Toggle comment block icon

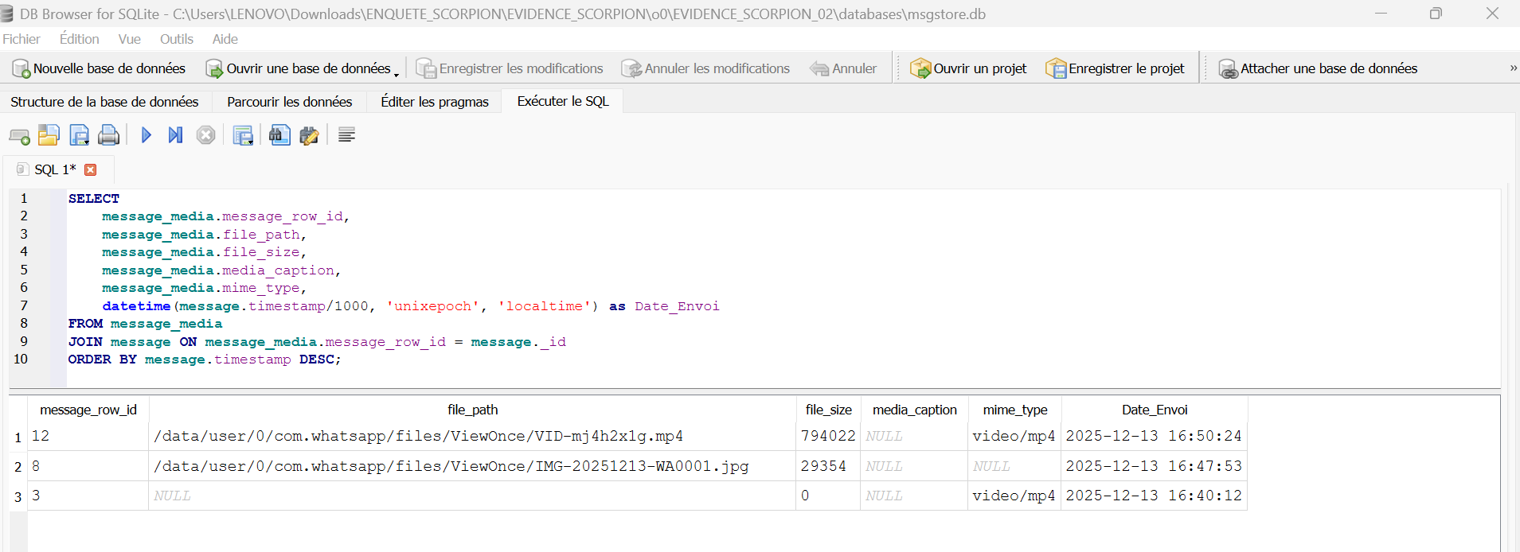coord(346,135)
